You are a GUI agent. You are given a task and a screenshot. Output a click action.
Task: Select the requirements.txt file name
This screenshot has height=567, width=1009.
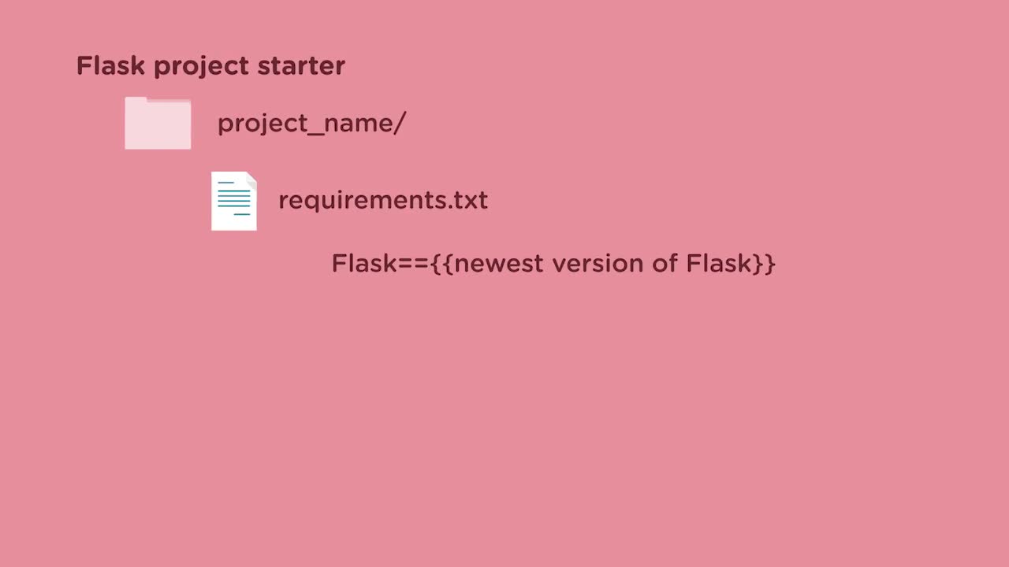(383, 200)
